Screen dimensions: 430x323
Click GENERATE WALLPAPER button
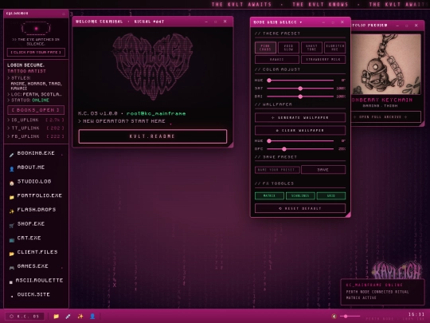(x=300, y=117)
